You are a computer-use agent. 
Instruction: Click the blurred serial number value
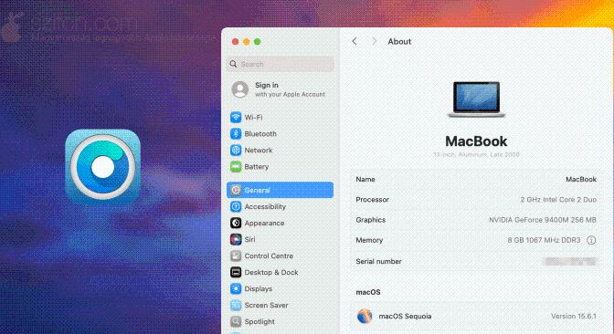570,261
